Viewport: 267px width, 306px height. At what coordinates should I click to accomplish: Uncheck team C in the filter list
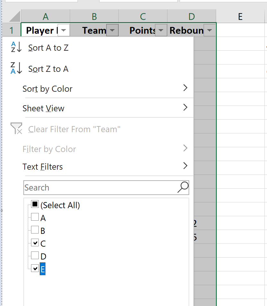tap(35, 242)
